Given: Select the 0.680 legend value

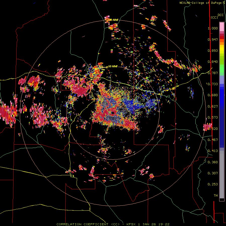Looking at the screenshot, I should tap(213, 95).
